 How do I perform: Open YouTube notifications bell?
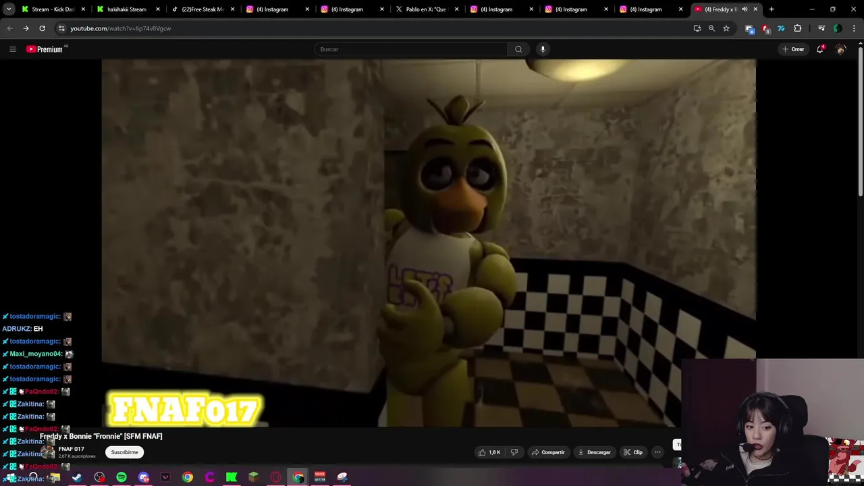click(x=820, y=49)
